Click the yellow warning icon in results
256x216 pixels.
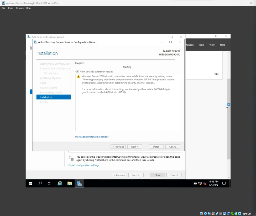pyautogui.click(x=78, y=76)
